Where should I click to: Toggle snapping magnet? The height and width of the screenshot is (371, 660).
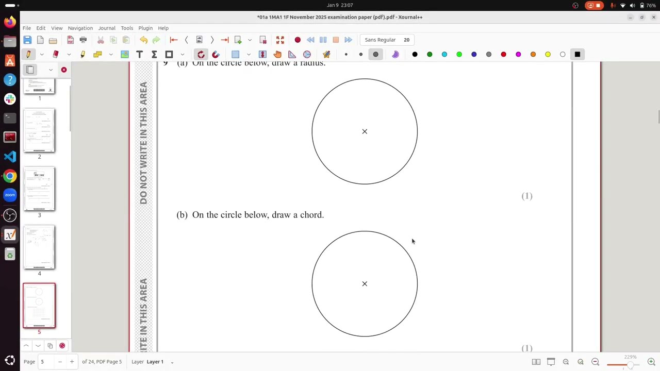216,54
